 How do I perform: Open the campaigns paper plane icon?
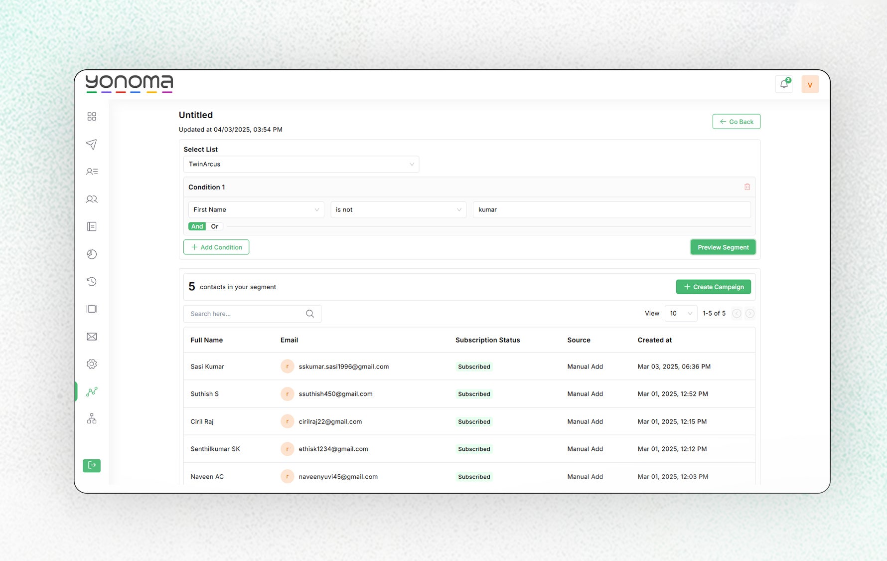tap(92, 144)
